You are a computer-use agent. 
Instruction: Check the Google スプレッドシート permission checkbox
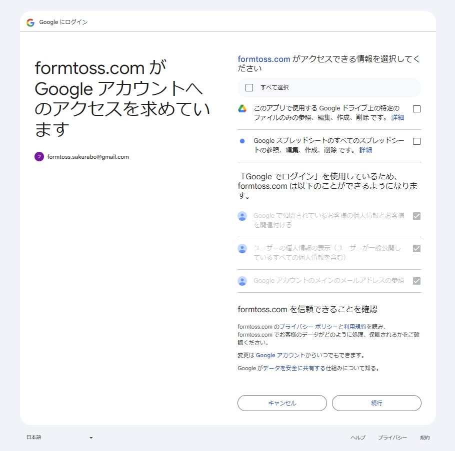pos(416,141)
